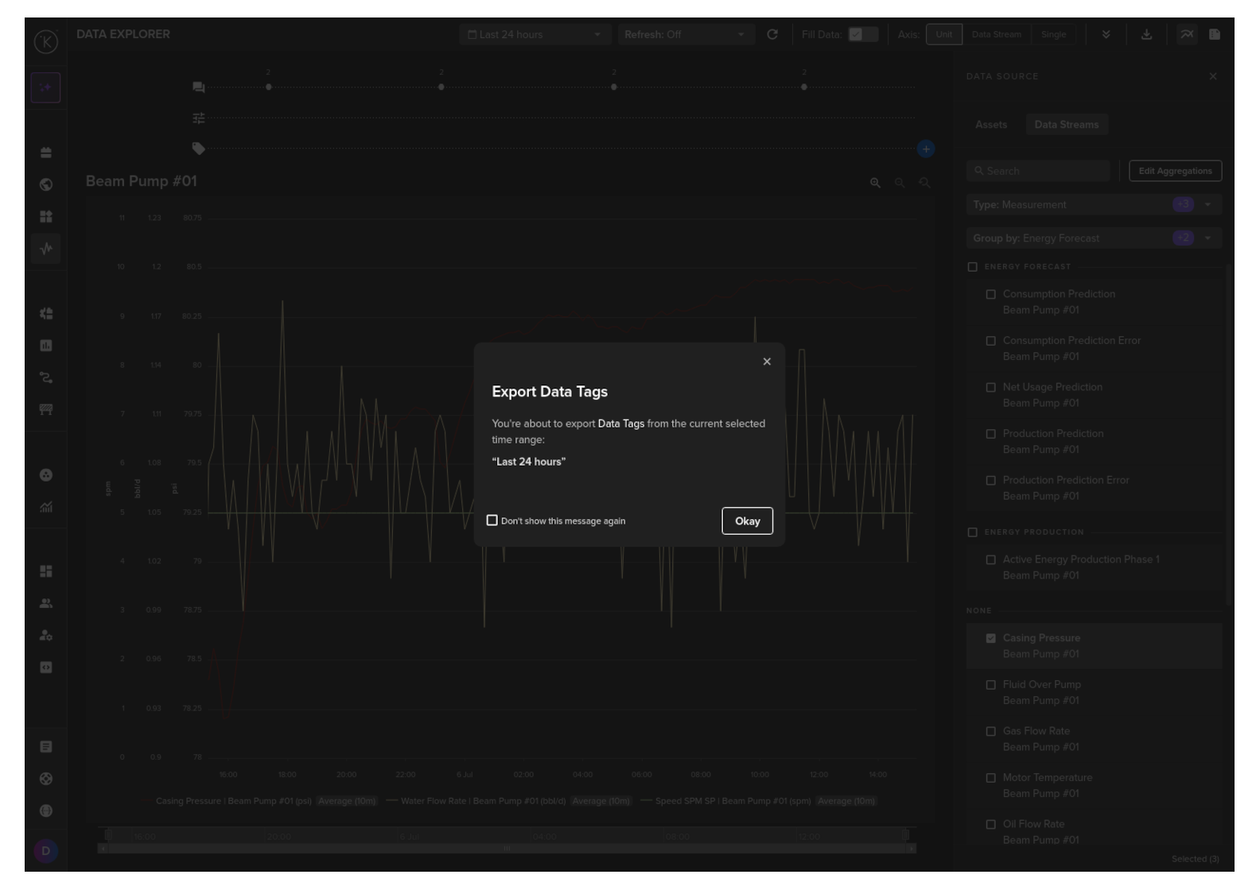This screenshot has width=1260, height=890.
Task: Click the Edit Aggregations button
Action: coord(1175,171)
